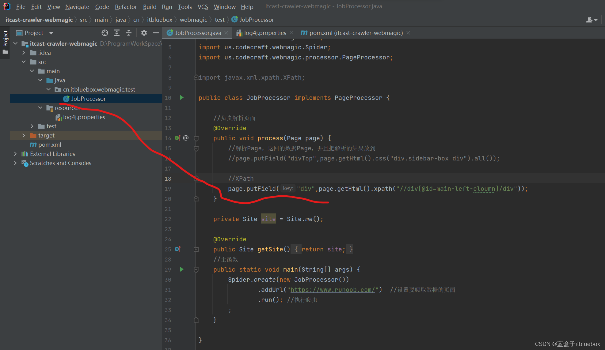Viewport: 605px width, 350px height.
Task: Click webmagic breadcrumb in navigation bar
Action: (x=193, y=20)
